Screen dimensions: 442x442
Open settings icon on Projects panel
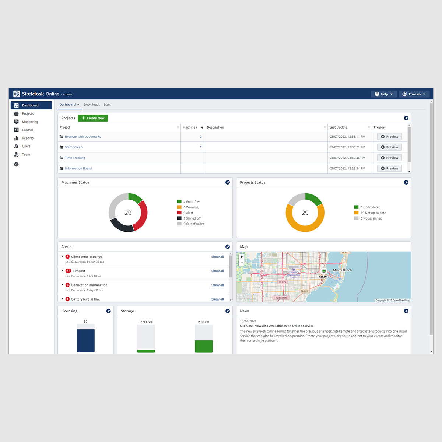point(406,118)
